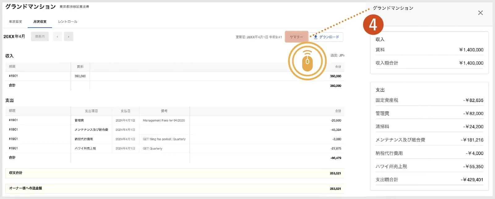Go to the previous month arrow

pyautogui.click(x=57, y=36)
